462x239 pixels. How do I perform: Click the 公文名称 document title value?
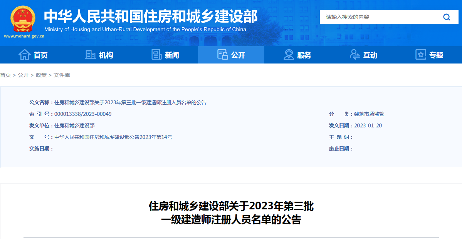coord(130,103)
